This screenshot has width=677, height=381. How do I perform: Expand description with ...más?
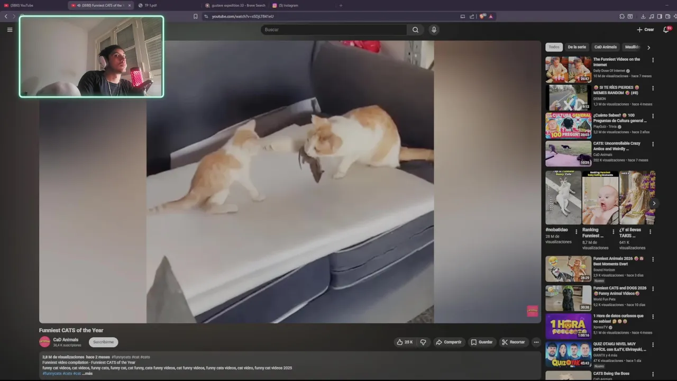(x=87, y=374)
